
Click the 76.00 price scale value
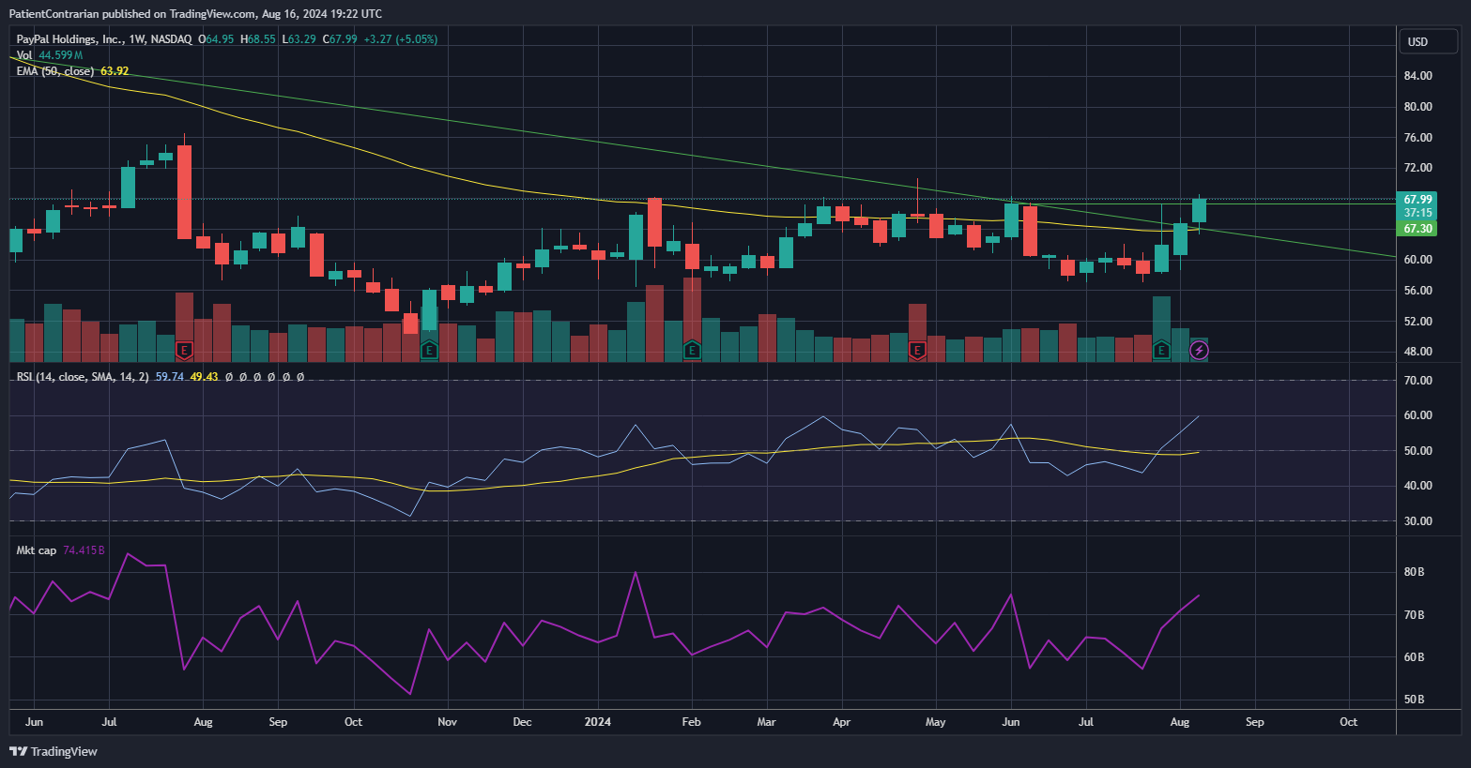tap(1417, 138)
